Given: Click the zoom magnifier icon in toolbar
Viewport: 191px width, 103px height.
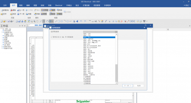Looking at the screenshot, I should click(x=31, y=21).
